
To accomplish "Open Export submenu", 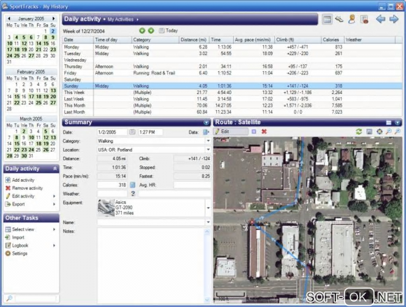I will [x=30, y=204].
